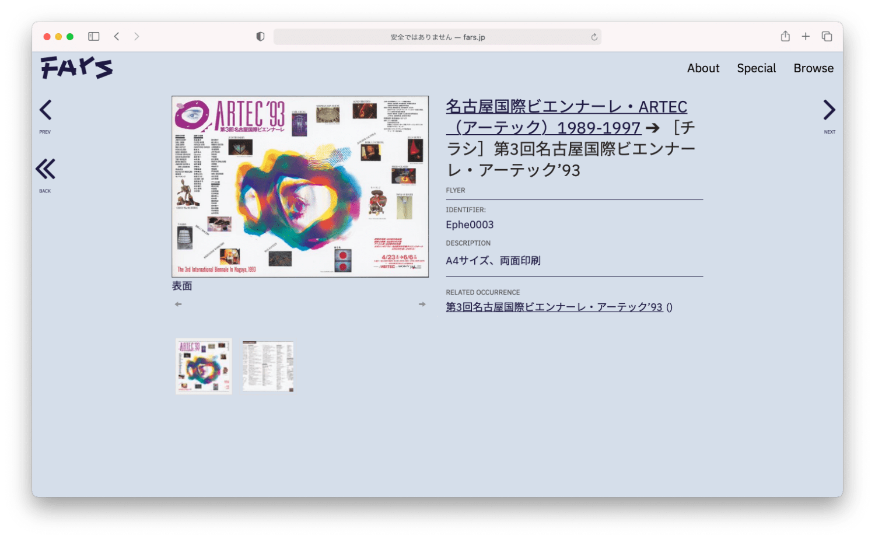Click the large ARTEC '93 flyer image

(x=300, y=187)
